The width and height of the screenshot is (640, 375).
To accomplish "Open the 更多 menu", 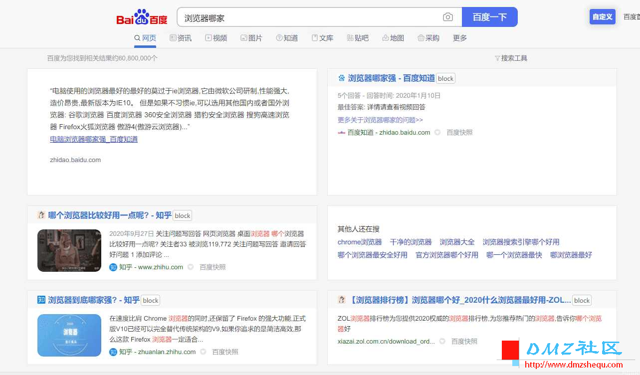I will tap(460, 38).
